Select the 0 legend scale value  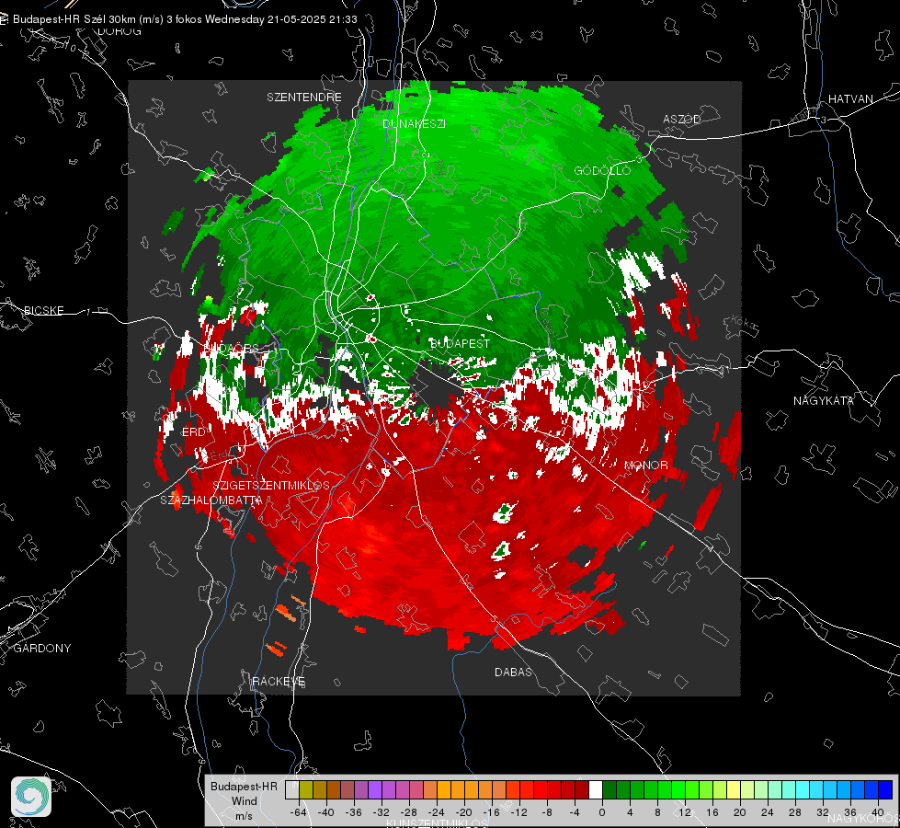pos(602,812)
